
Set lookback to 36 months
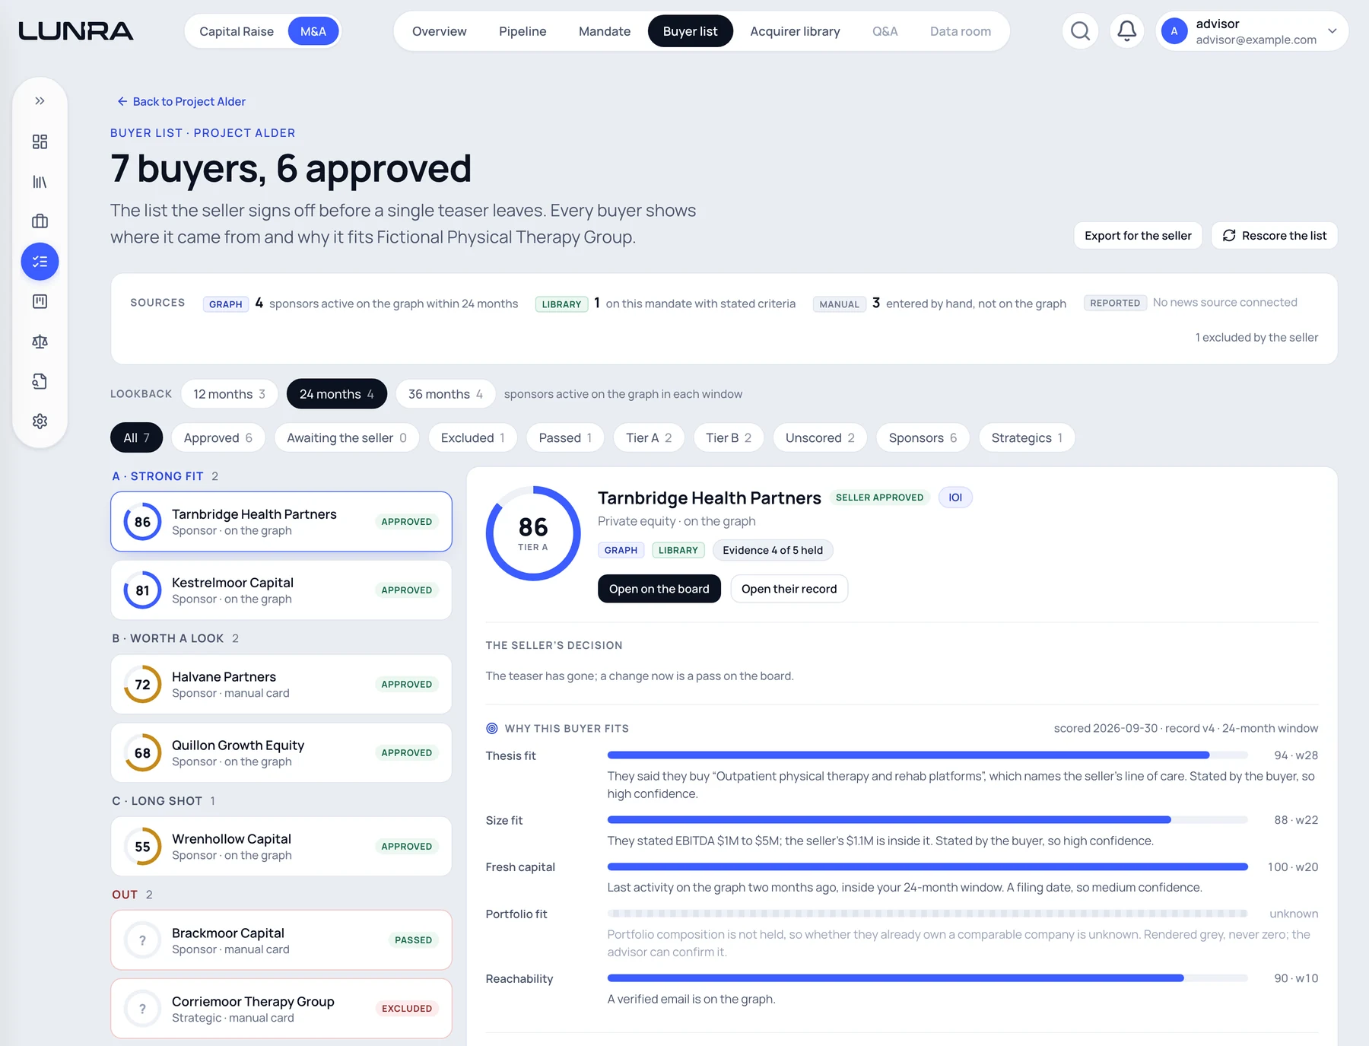point(445,394)
